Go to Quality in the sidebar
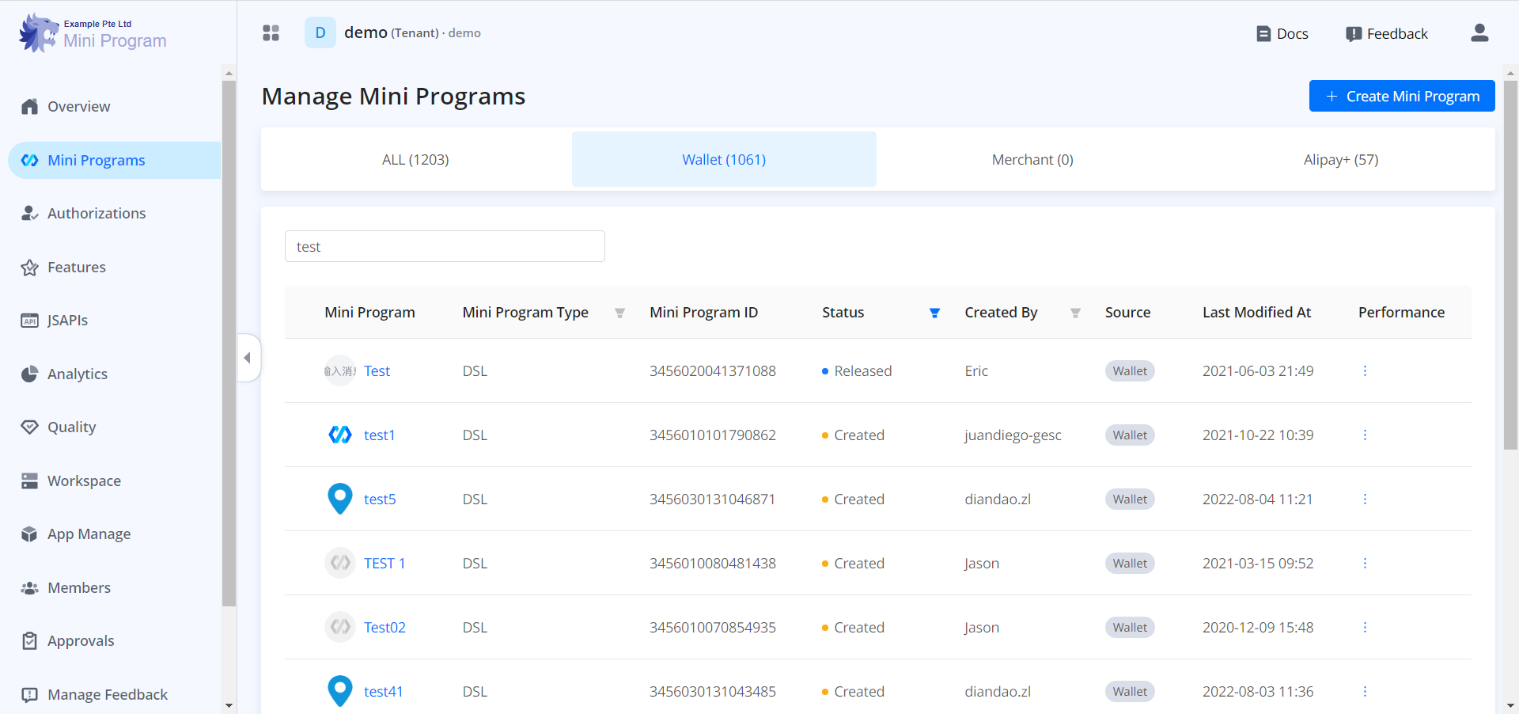The image size is (1519, 714). 71,427
